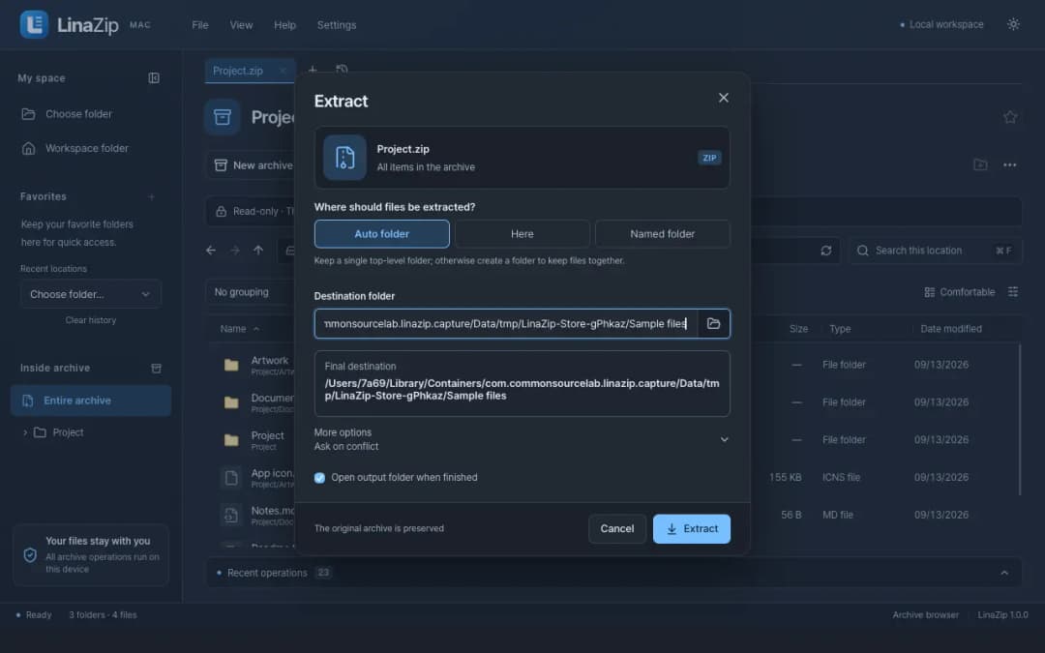1045x653 pixels.
Task: Click the file list vertical scrollbar
Action: [x=1019, y=420]
